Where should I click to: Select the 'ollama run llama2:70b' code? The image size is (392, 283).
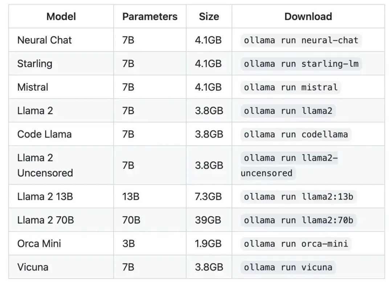298,220
